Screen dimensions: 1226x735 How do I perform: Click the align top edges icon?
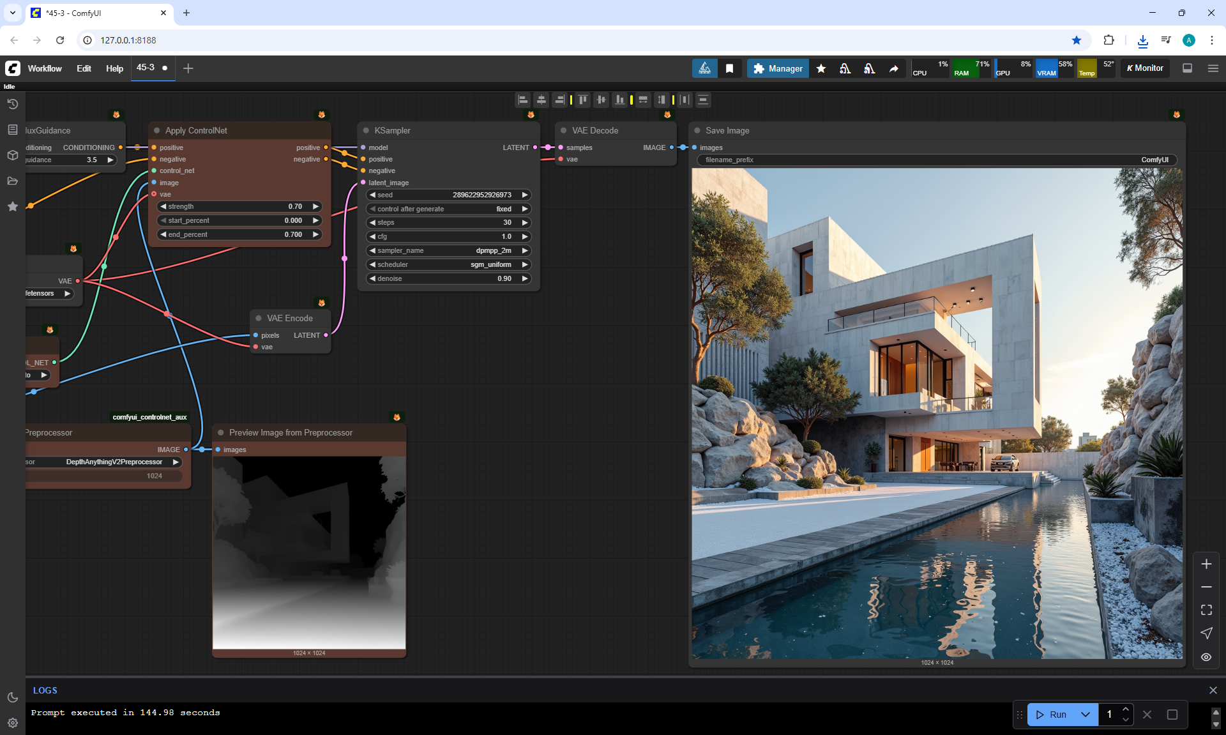point(582,100)
